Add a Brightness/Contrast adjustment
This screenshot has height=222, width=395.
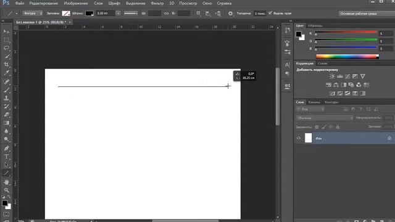point(332,76)
